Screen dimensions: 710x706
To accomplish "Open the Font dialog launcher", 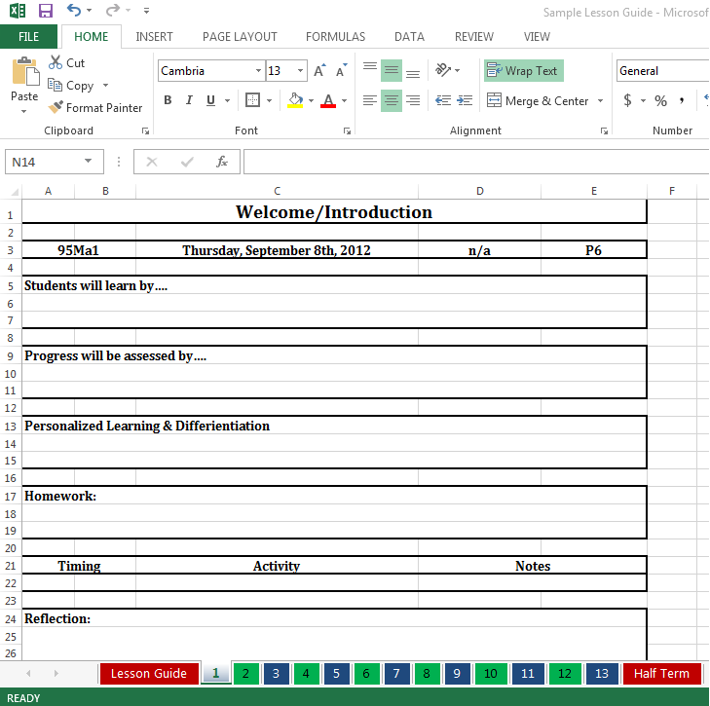I will [348, 130].
